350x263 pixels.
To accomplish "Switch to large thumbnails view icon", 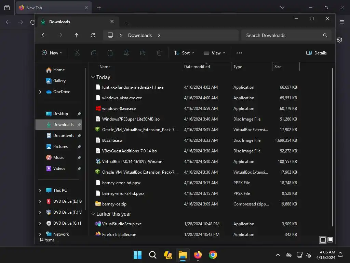I will coord(330,240).
